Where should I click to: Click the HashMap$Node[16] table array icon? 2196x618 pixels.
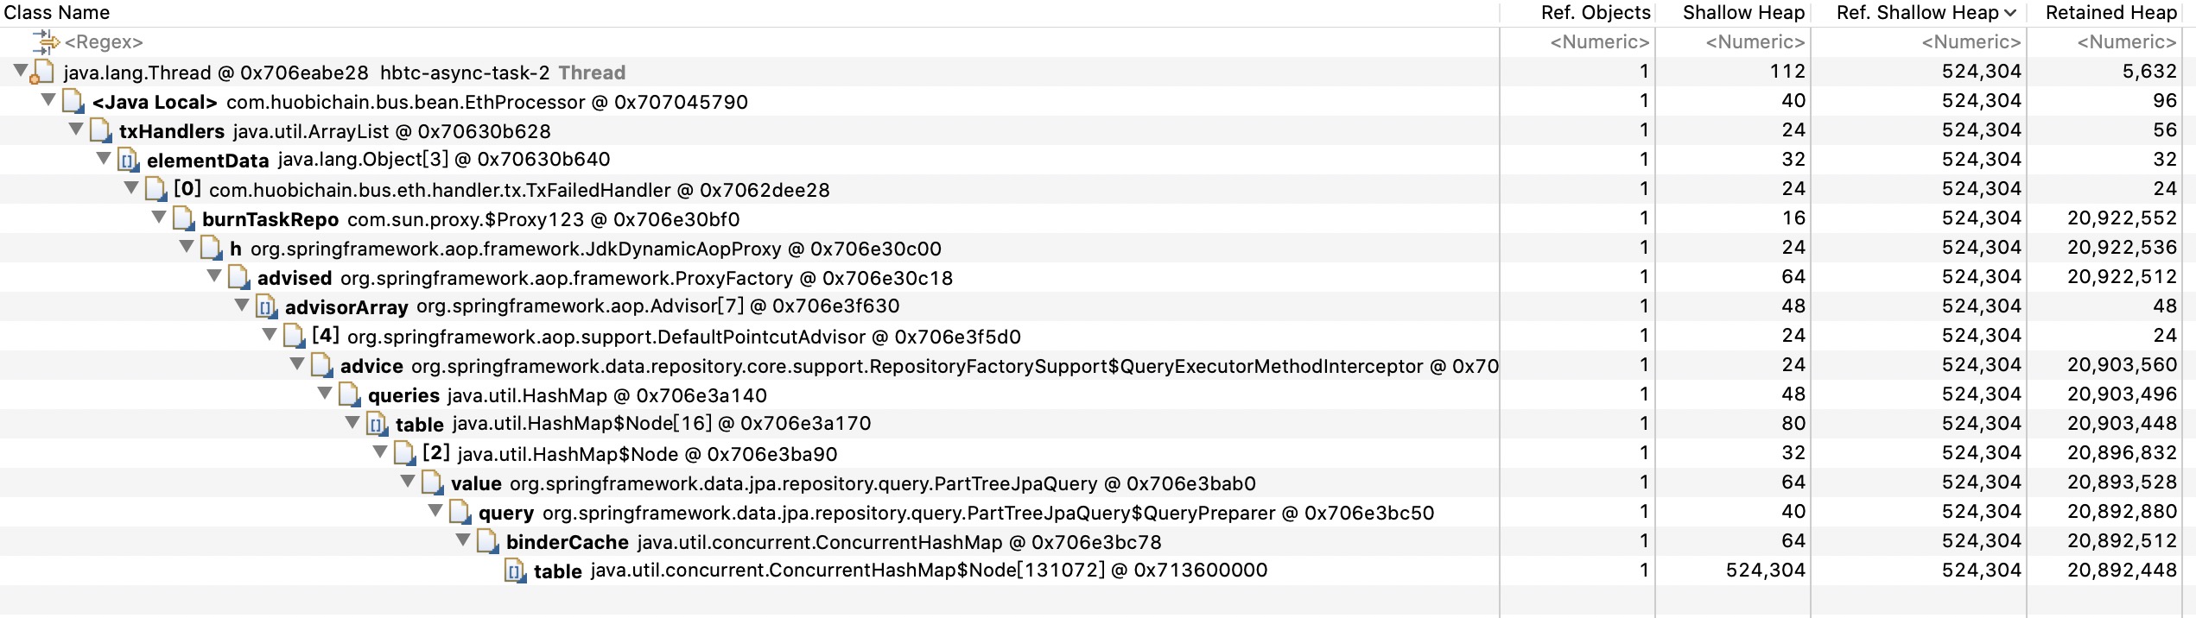377,425
